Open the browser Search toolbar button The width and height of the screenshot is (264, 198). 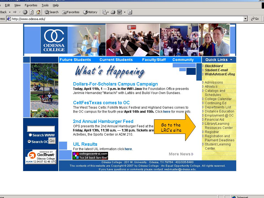51,12
